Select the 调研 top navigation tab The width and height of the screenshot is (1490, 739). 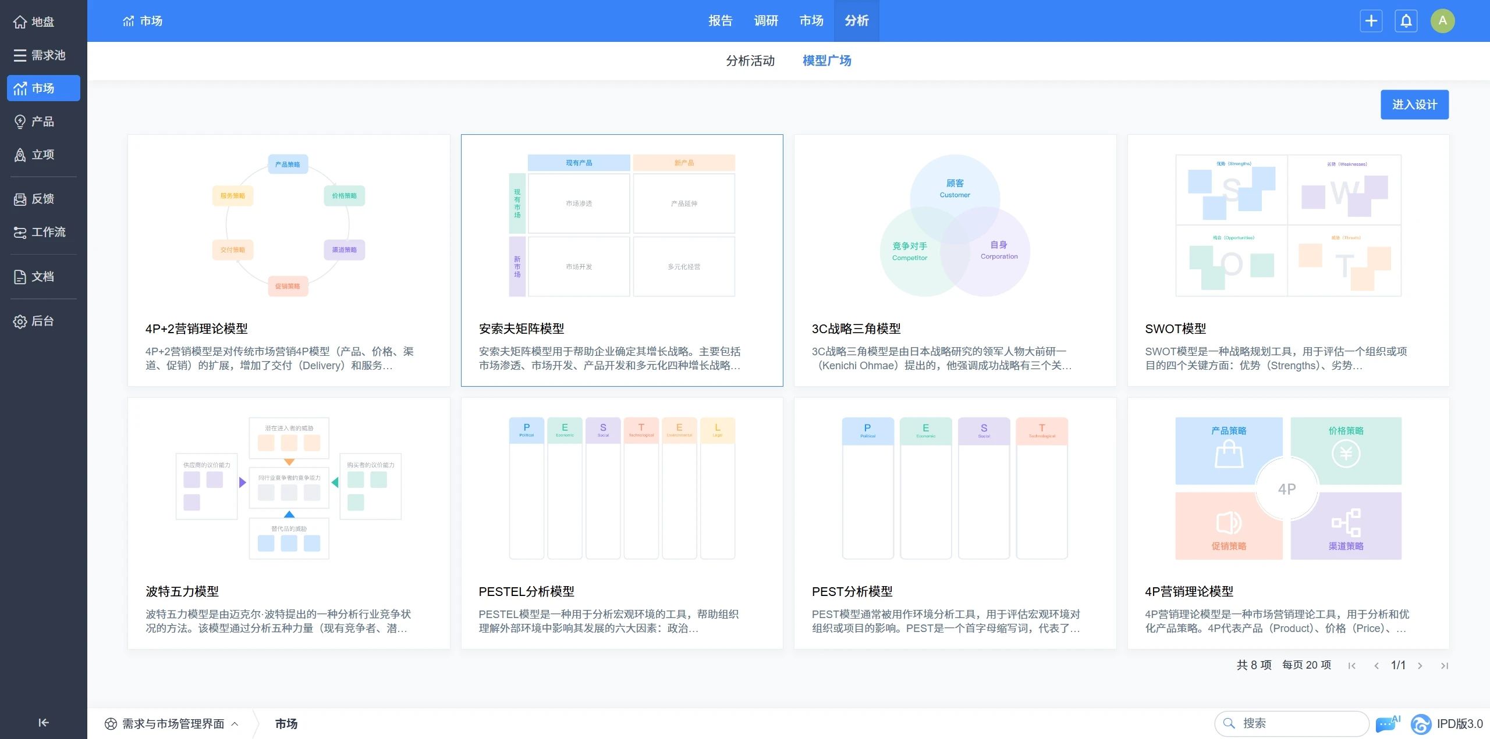pos(766,21)
